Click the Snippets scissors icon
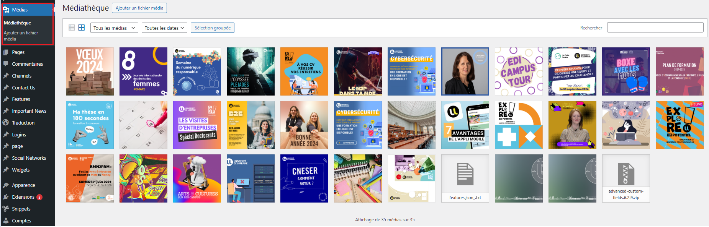 (6, 209)
